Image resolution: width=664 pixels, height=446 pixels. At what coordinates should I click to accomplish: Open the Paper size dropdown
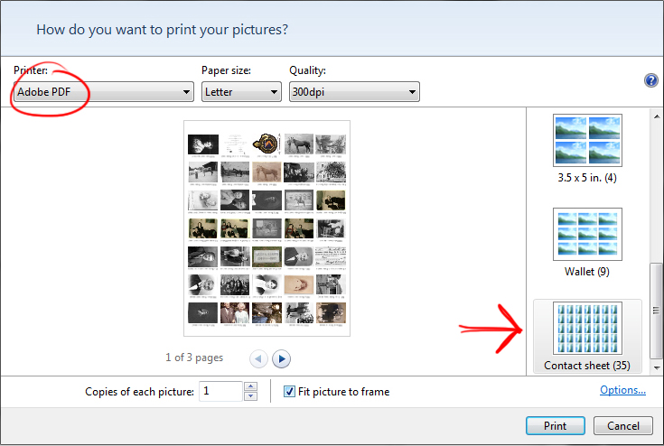pos(241,92)
